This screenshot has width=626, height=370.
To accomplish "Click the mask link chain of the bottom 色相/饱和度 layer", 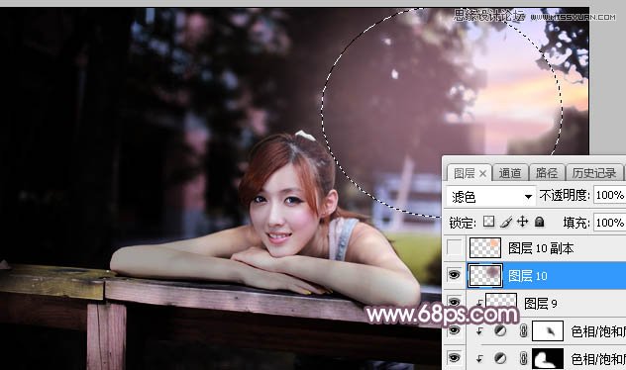I will 523,358.
